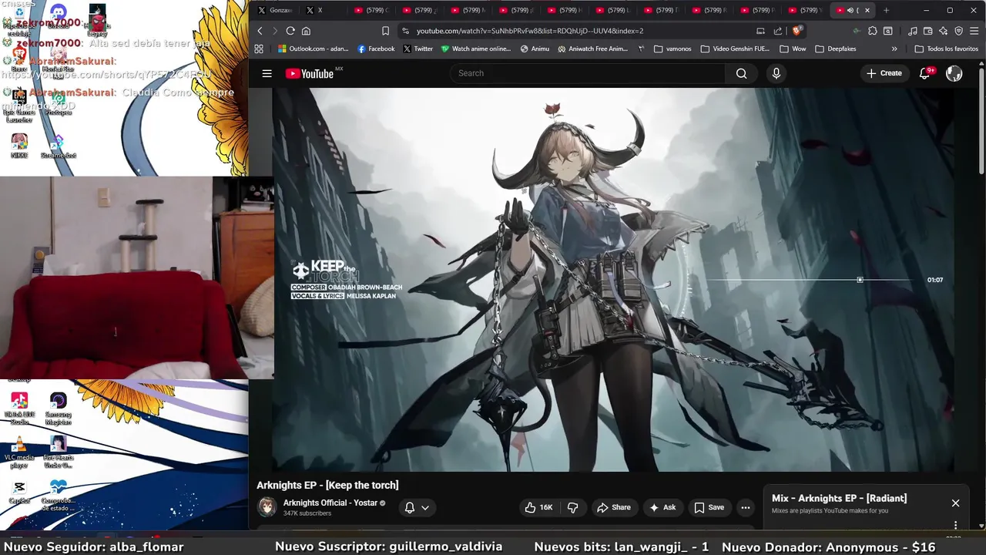The width and height of the screenshot is (986, 555).
Task: Click the Create button
Action: pos(884,73)
